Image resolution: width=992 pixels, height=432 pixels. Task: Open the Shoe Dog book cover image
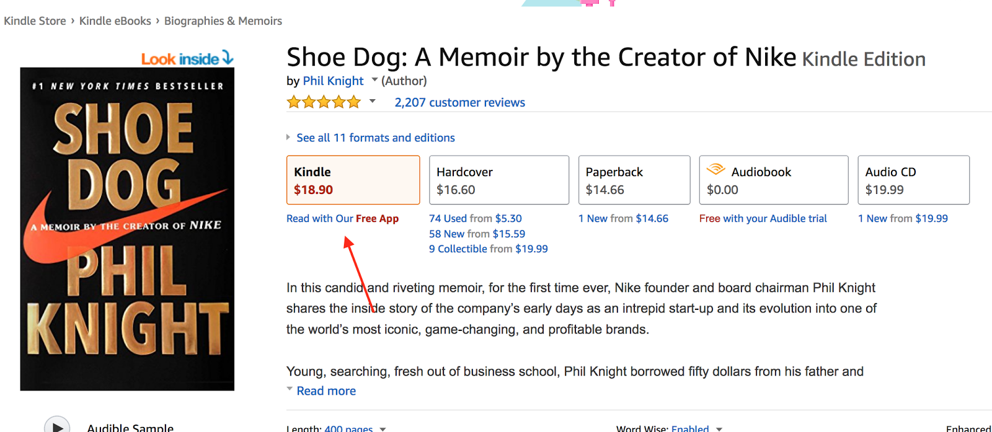(127, 229)
